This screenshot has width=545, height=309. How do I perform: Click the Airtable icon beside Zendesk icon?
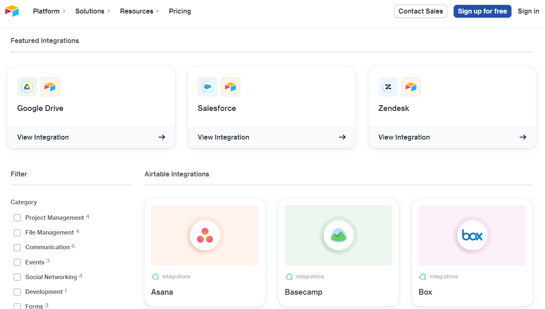tap(411, 87)
